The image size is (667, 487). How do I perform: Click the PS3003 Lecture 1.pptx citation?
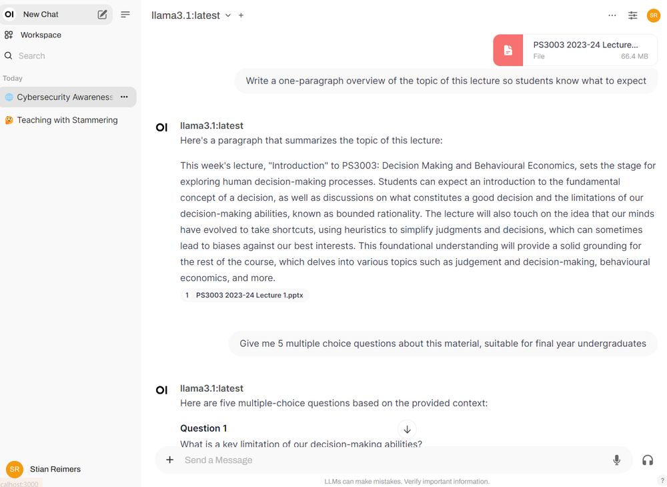(245, 295)
